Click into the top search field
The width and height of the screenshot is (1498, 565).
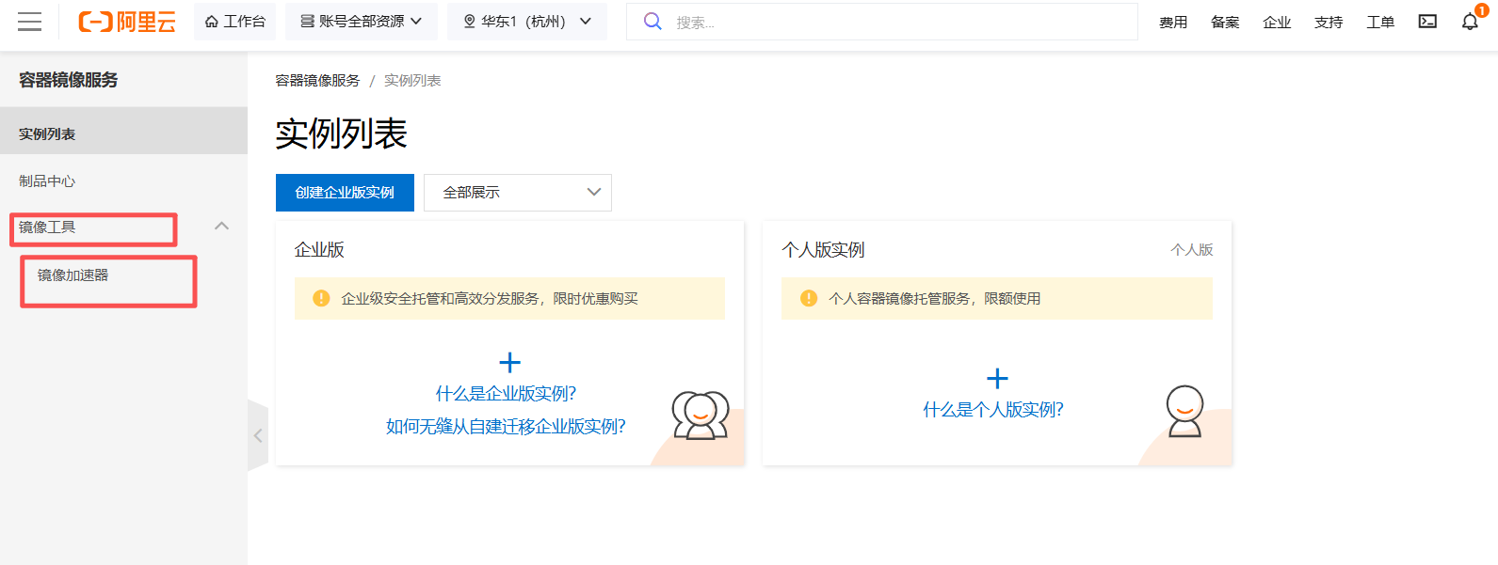point(894,22)
